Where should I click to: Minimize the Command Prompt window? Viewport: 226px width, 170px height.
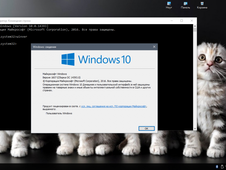172,21
